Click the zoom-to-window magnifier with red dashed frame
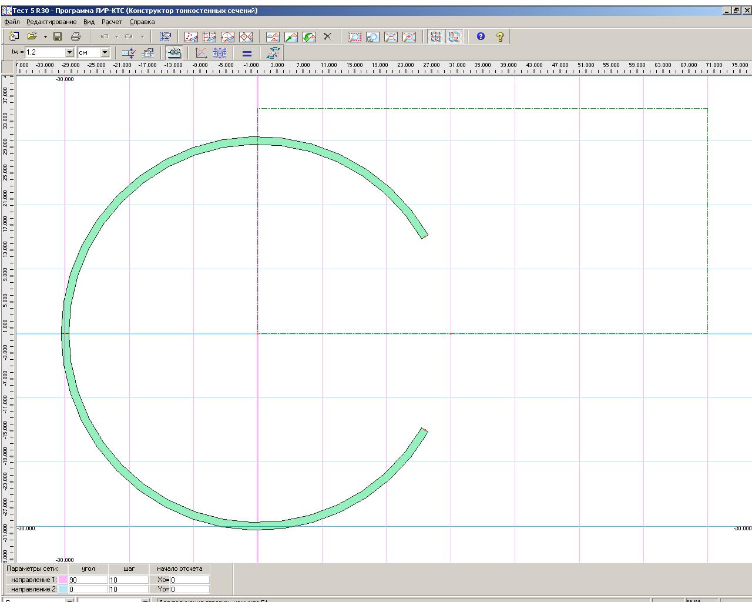 point(354,36)
